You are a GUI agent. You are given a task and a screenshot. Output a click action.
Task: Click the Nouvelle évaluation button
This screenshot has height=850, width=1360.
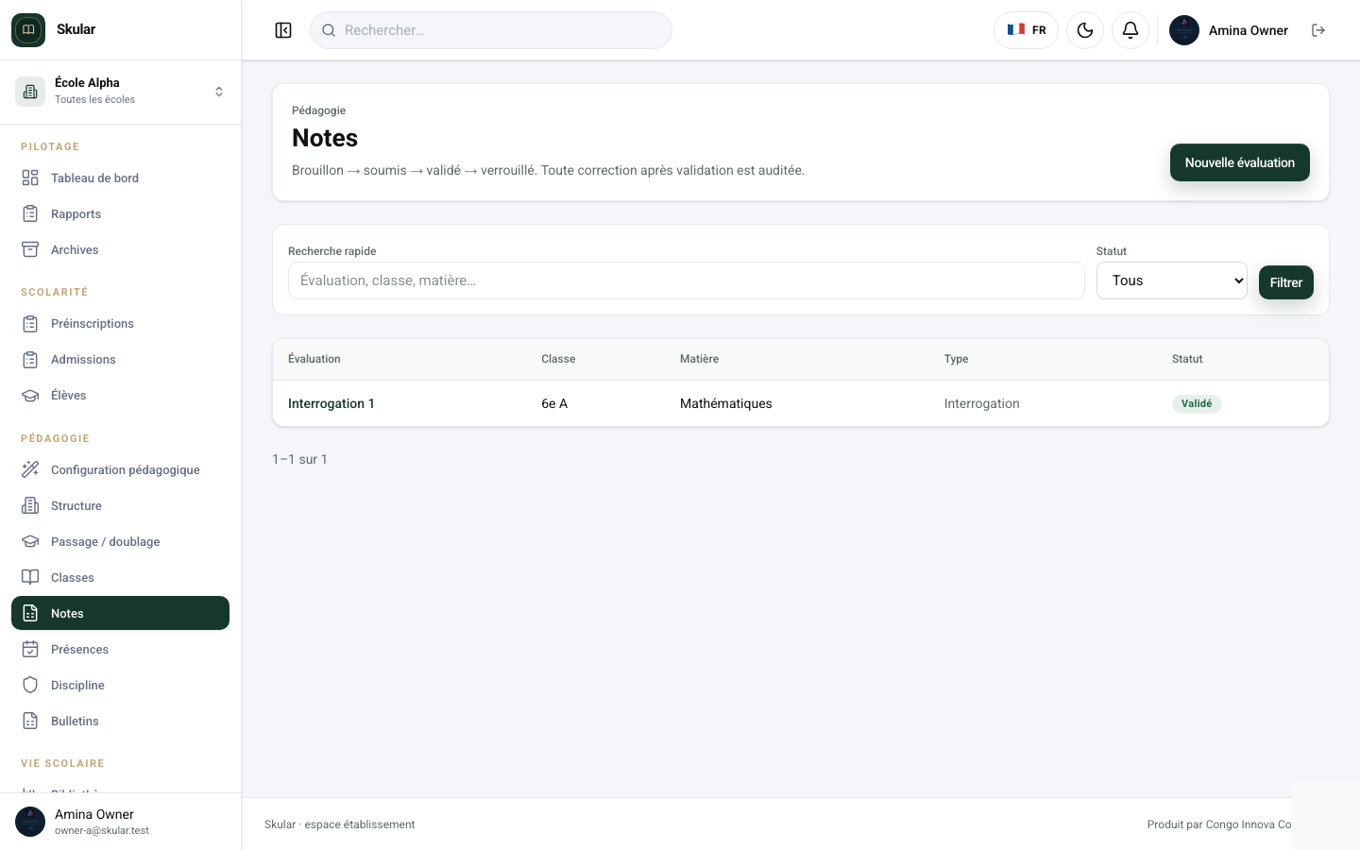click(x=1239, y=162)
